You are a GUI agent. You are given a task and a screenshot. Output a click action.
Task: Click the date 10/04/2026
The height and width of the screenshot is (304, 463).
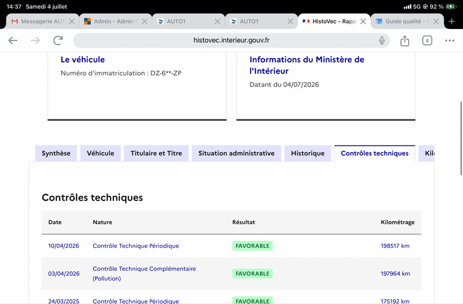[x=64, y=246]
